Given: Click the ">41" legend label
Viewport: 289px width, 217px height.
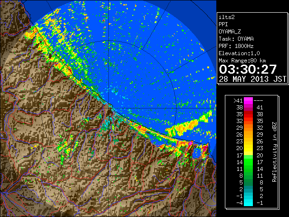Looking at the screenshot, I should [x=238, y=101].
